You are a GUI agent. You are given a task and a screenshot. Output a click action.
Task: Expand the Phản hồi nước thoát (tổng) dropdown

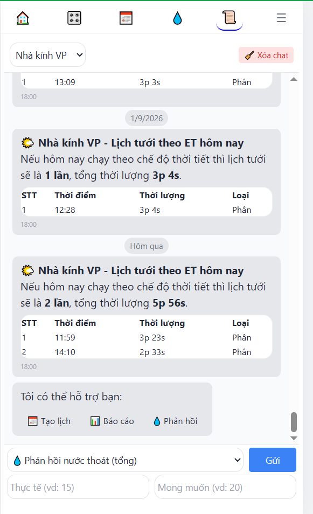(x=125, y=460)
